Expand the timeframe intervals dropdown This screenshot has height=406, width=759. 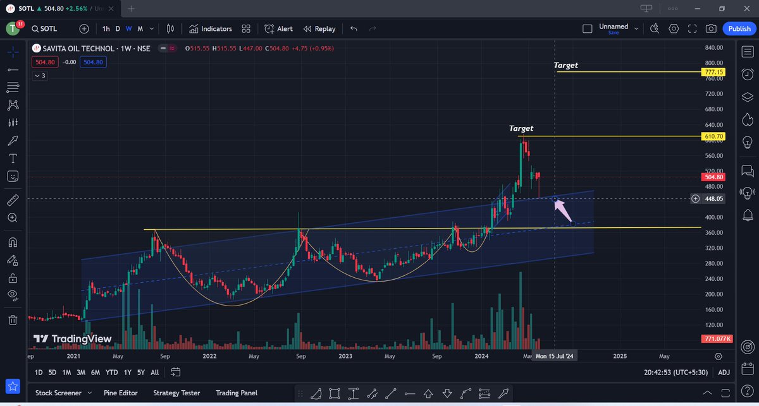152,28
